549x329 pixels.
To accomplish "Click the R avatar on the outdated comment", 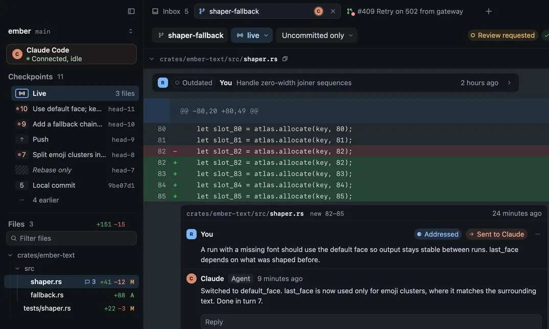I will point(163,83).
